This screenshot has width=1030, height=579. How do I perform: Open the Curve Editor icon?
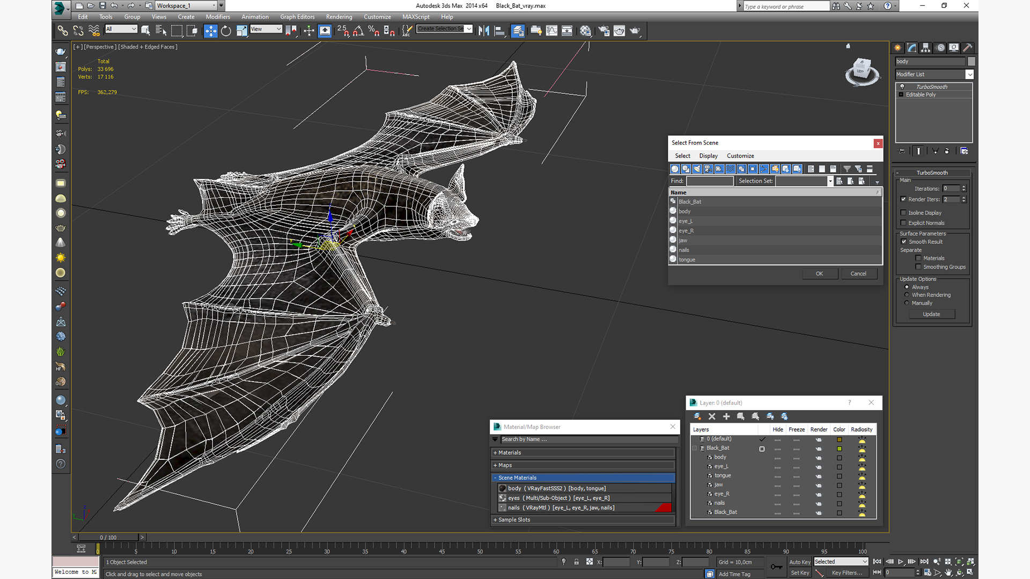pos(551,31)
